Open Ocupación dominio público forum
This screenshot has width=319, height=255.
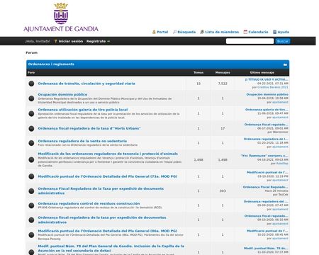click(x=62, y=94)
